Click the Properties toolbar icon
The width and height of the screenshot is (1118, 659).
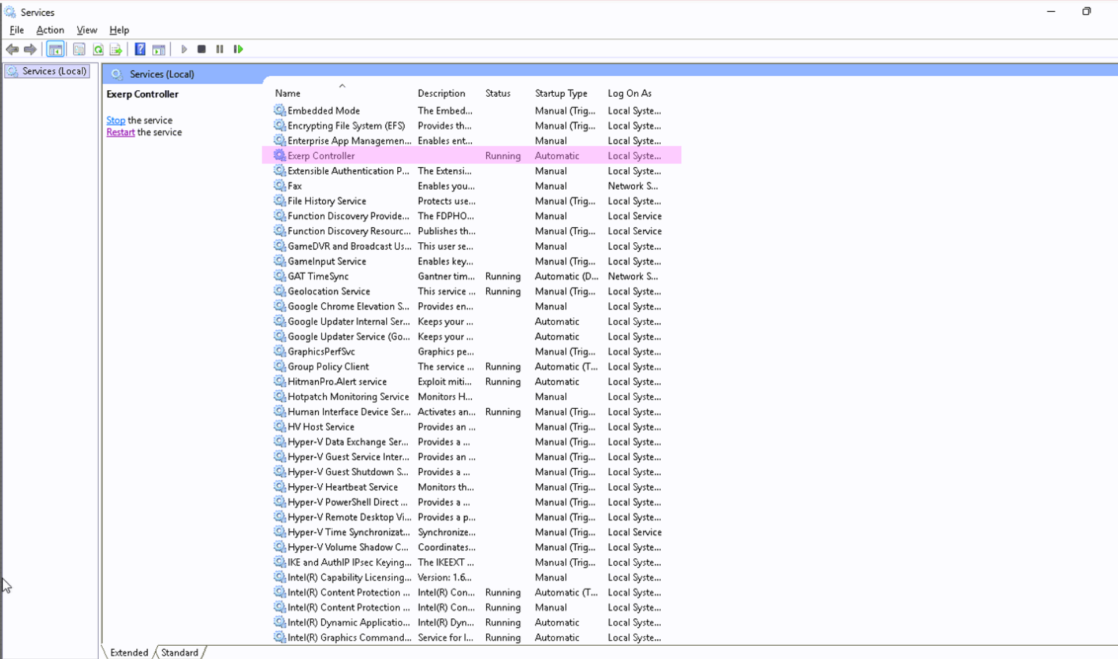[x=79, y=49]
